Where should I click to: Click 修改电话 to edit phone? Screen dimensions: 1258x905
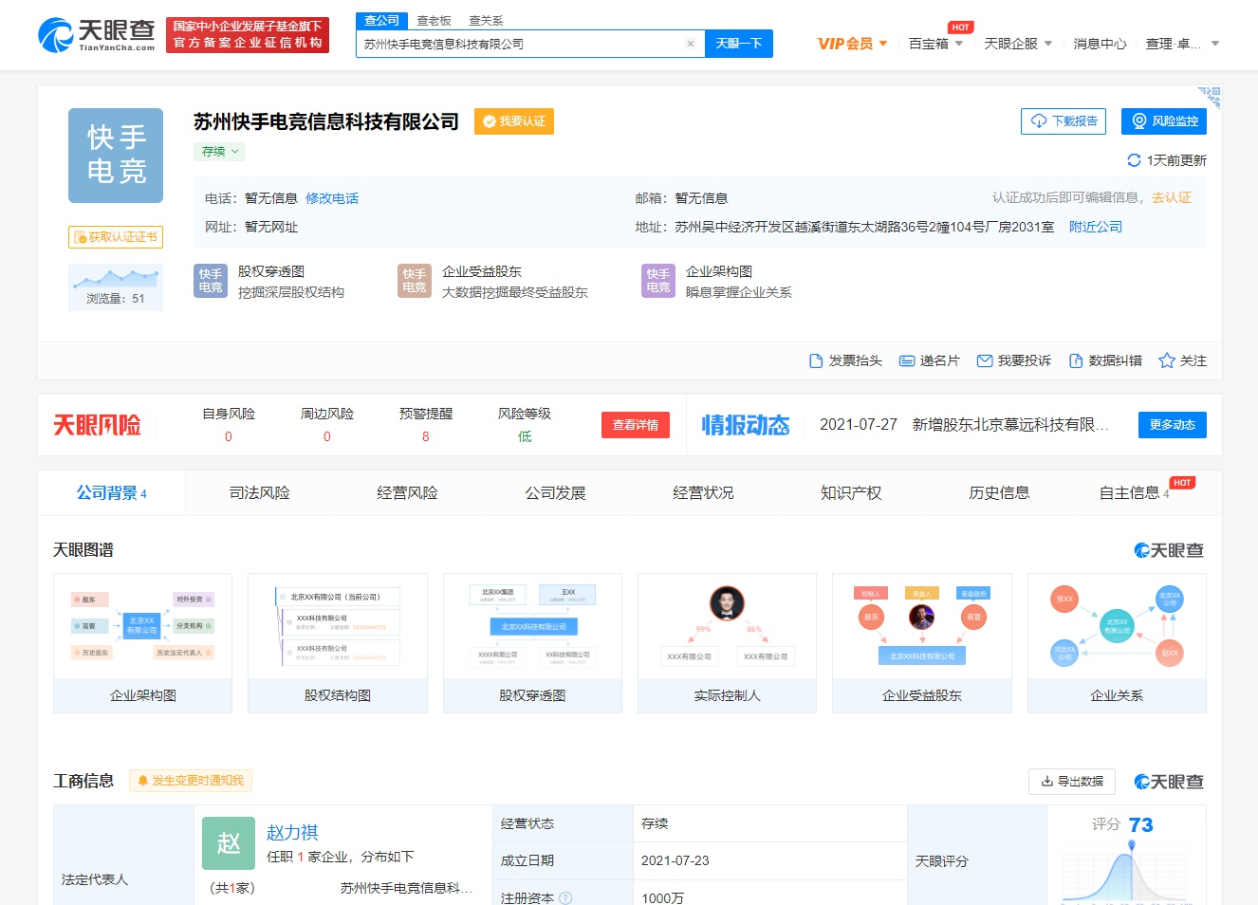[x=332, y=198]
